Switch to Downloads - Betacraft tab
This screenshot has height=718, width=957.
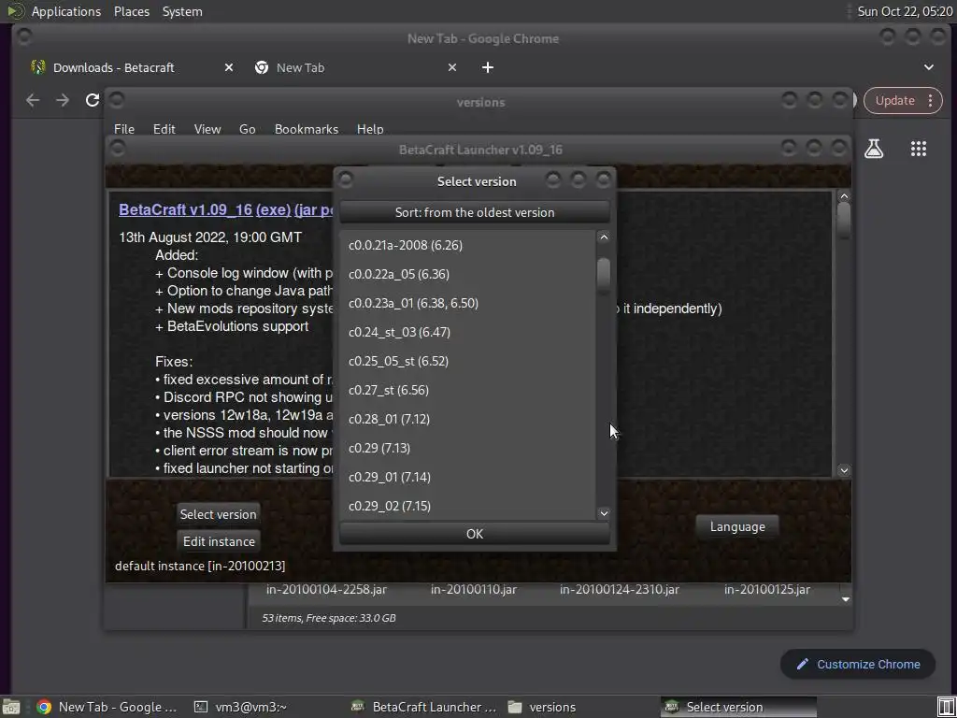coord(113,67)
